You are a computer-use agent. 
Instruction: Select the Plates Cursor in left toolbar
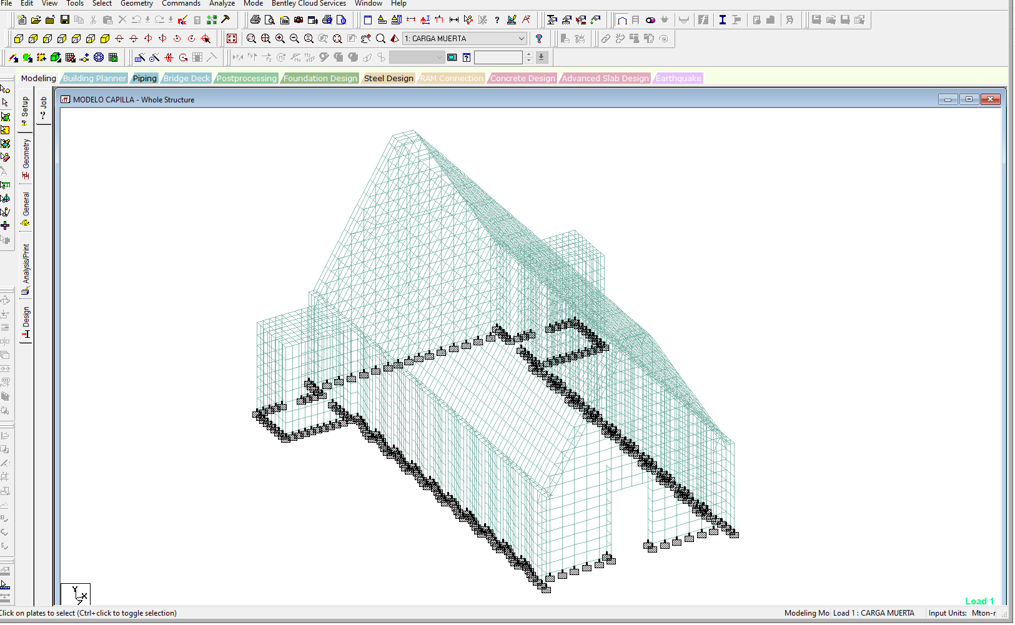coord(5,117)
